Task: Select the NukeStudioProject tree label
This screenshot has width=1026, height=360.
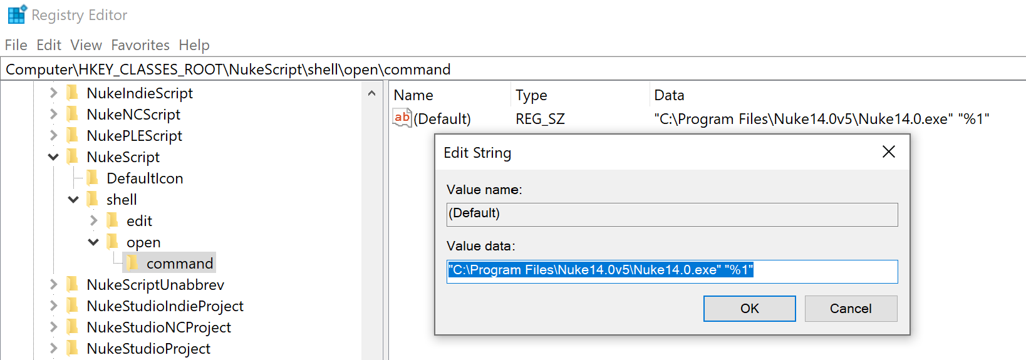Action: coord(148,348)
